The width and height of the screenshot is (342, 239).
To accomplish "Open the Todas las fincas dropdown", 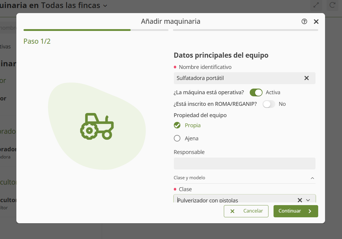I will coord(105,5).
